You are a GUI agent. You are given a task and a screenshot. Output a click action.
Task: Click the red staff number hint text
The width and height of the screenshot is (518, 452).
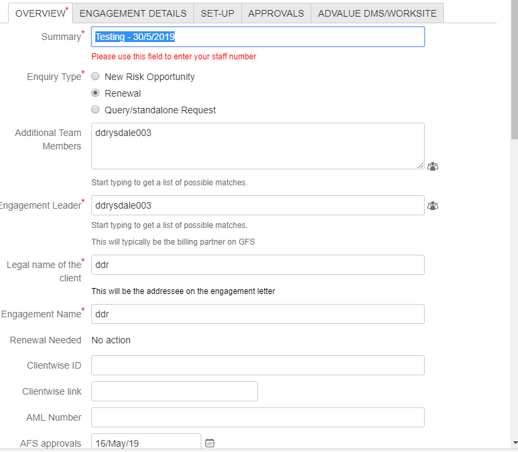coord(174,57)
